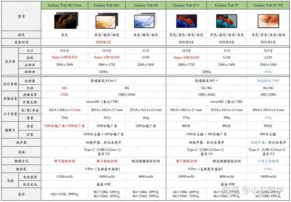Viewport: 291px width, 202px height.
Task: Click the 触控笔 row label
Action: click(x=21, y=169)
